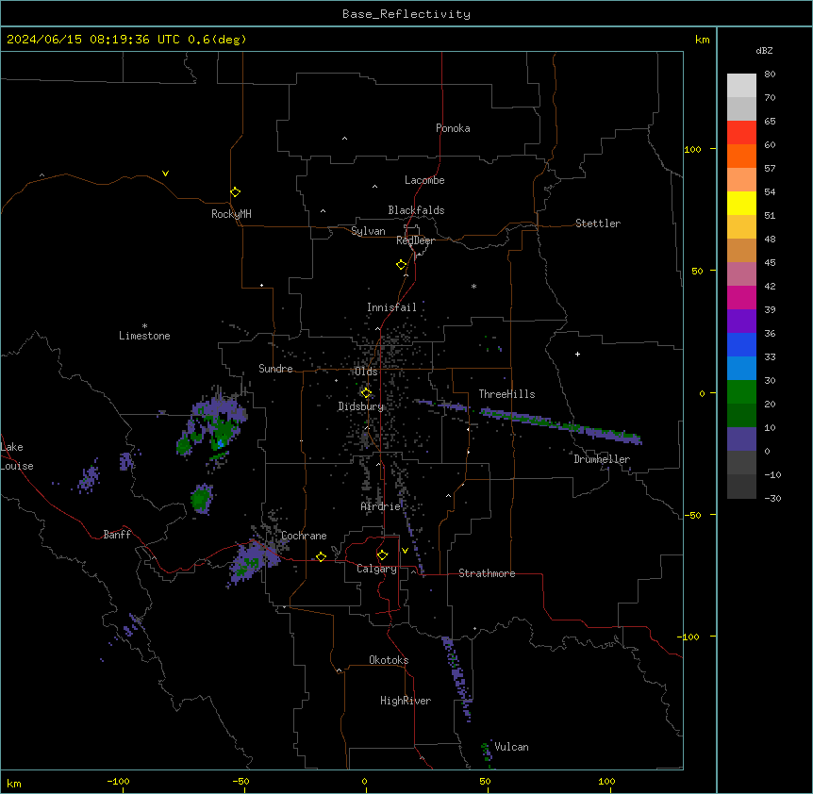Select the 60 dBZ orange color swatch
813x794 pixels.
pos(741,156)
